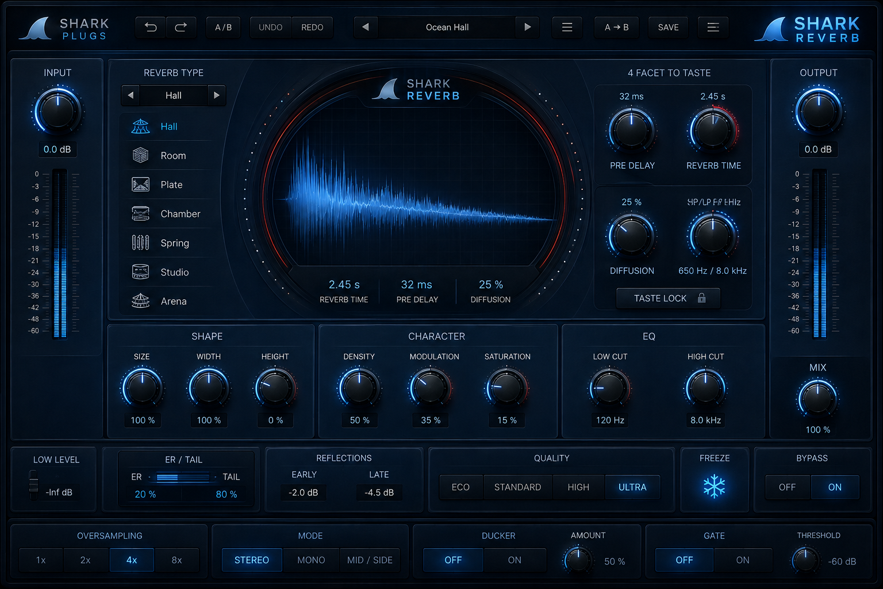The width and height of the screenshot is (883, 589).
Task: Click the Mix knob
Action: click(x=817, y=399)
